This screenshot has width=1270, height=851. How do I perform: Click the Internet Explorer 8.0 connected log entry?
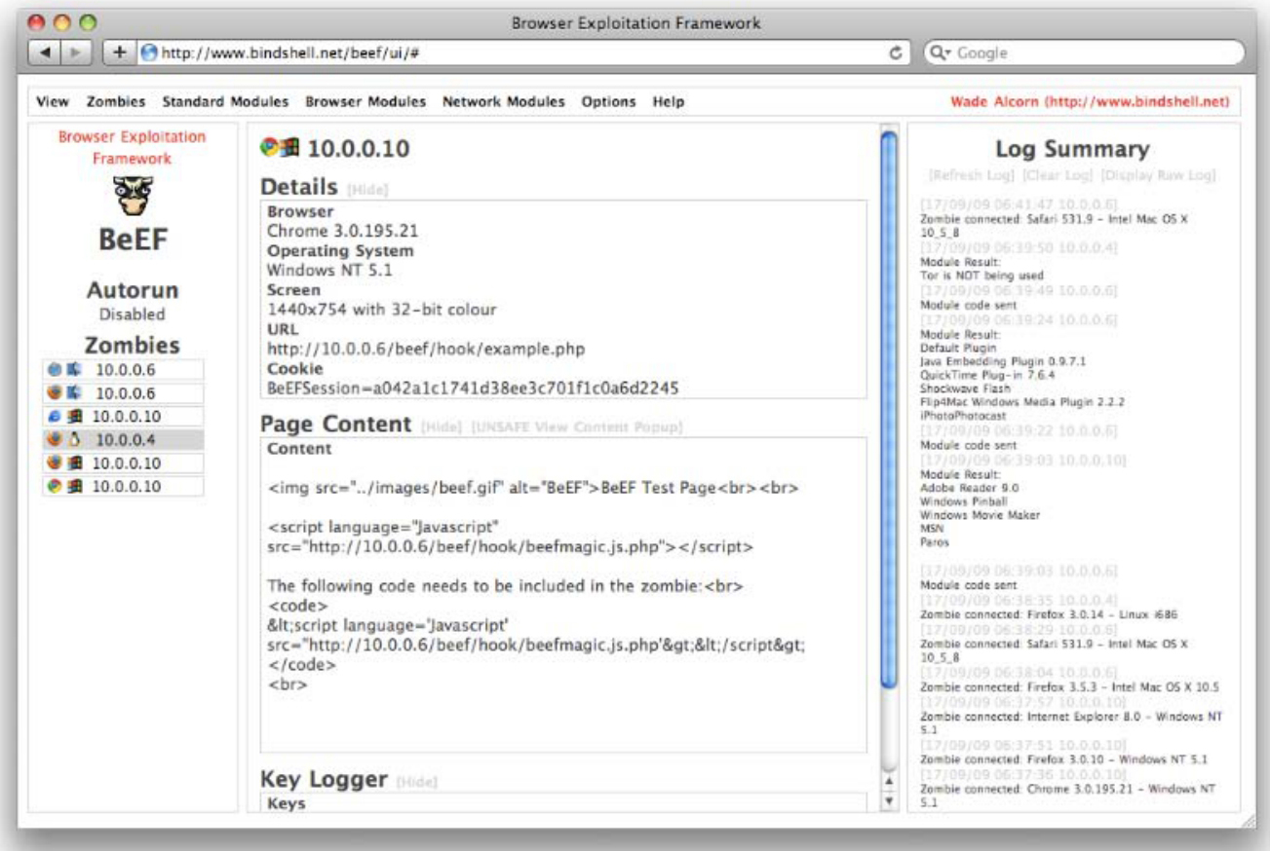click(x=1071, y=722)
